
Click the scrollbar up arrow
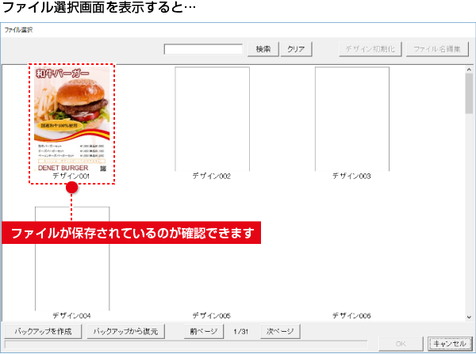click(470, 70)
